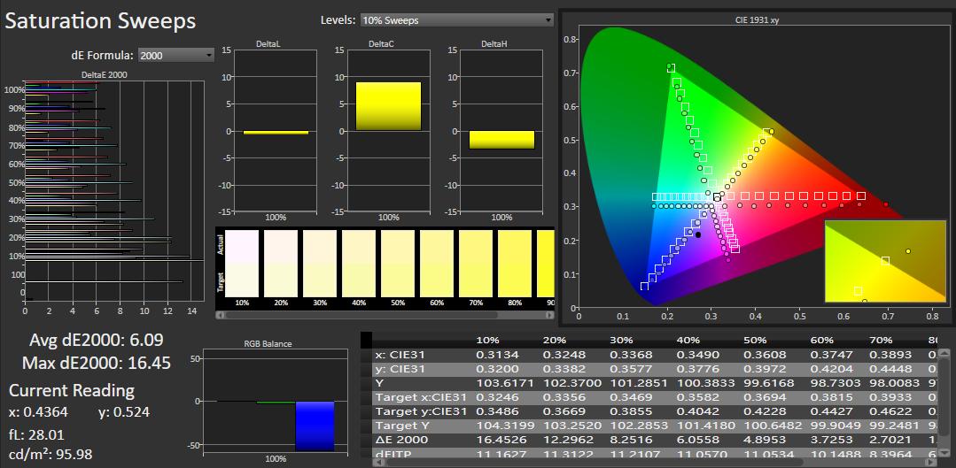Click the zoomed inset in CIE diagram

click(x=884, y=261)
